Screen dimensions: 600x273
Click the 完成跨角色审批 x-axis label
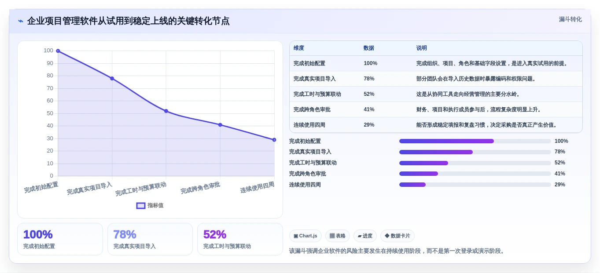[x=200, y=188]
